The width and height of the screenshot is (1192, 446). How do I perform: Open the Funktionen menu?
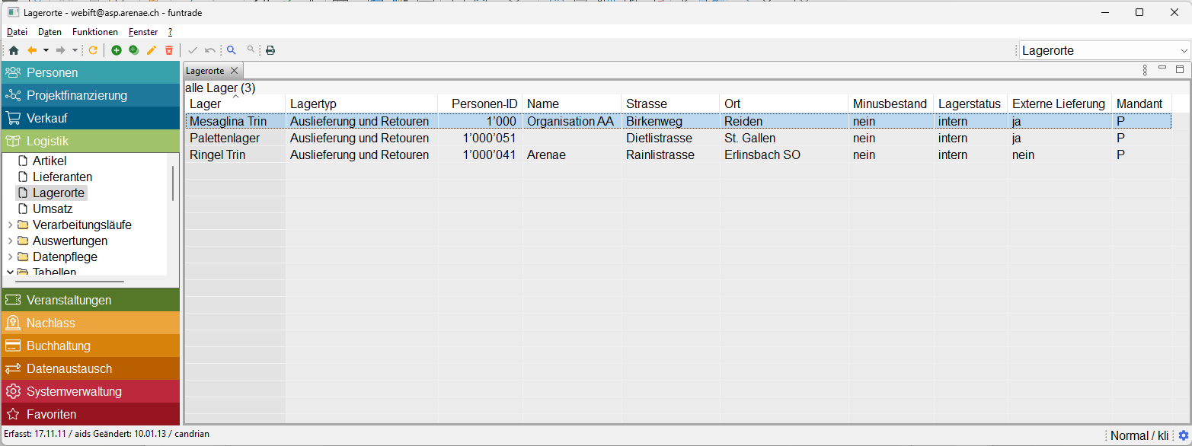[95, 32]
